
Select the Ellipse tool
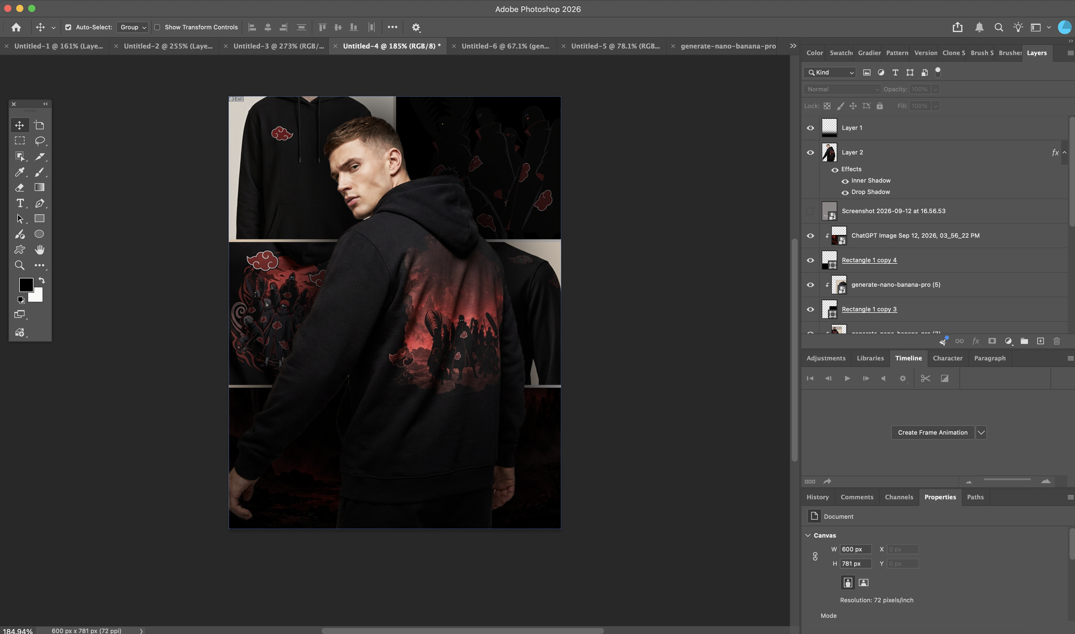click(40, 234)
